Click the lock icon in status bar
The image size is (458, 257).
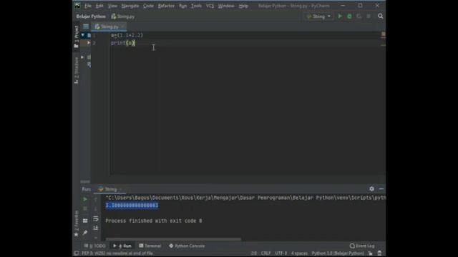pyautogui.click(x=370, y=253)
